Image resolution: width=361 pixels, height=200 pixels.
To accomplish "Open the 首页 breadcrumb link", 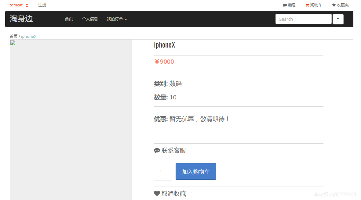I will pos(13,36).
